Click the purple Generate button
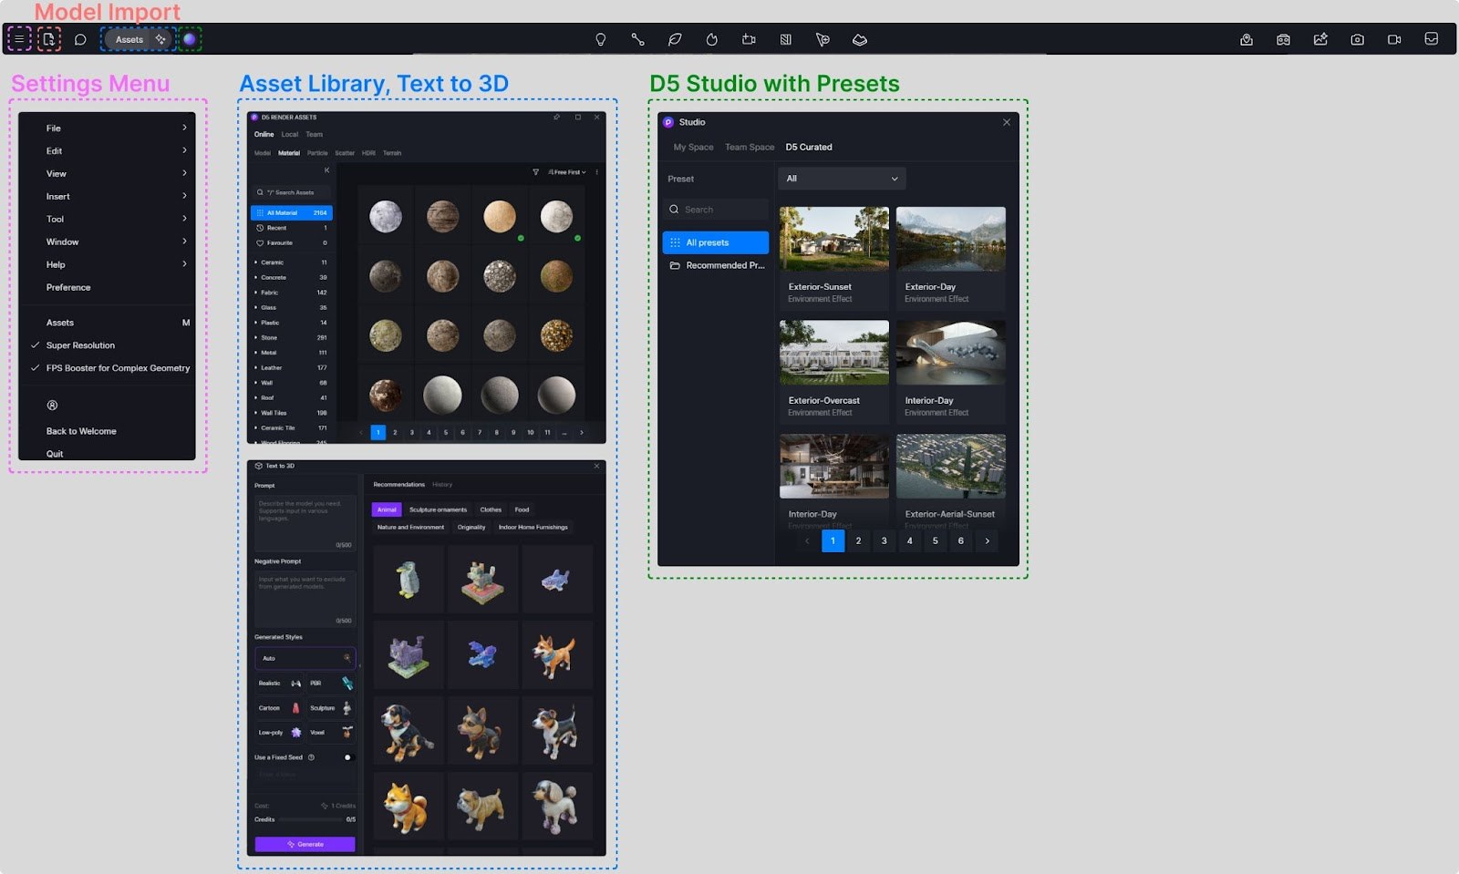The height and width of the screenshot is (874, 1459). [305, 844]
